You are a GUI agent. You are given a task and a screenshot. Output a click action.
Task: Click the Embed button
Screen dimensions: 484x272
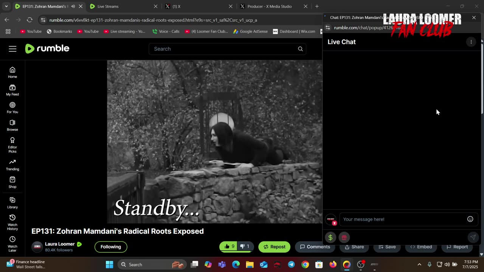click(421, 247)
